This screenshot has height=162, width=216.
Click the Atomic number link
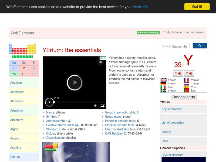tap(56, 121)
